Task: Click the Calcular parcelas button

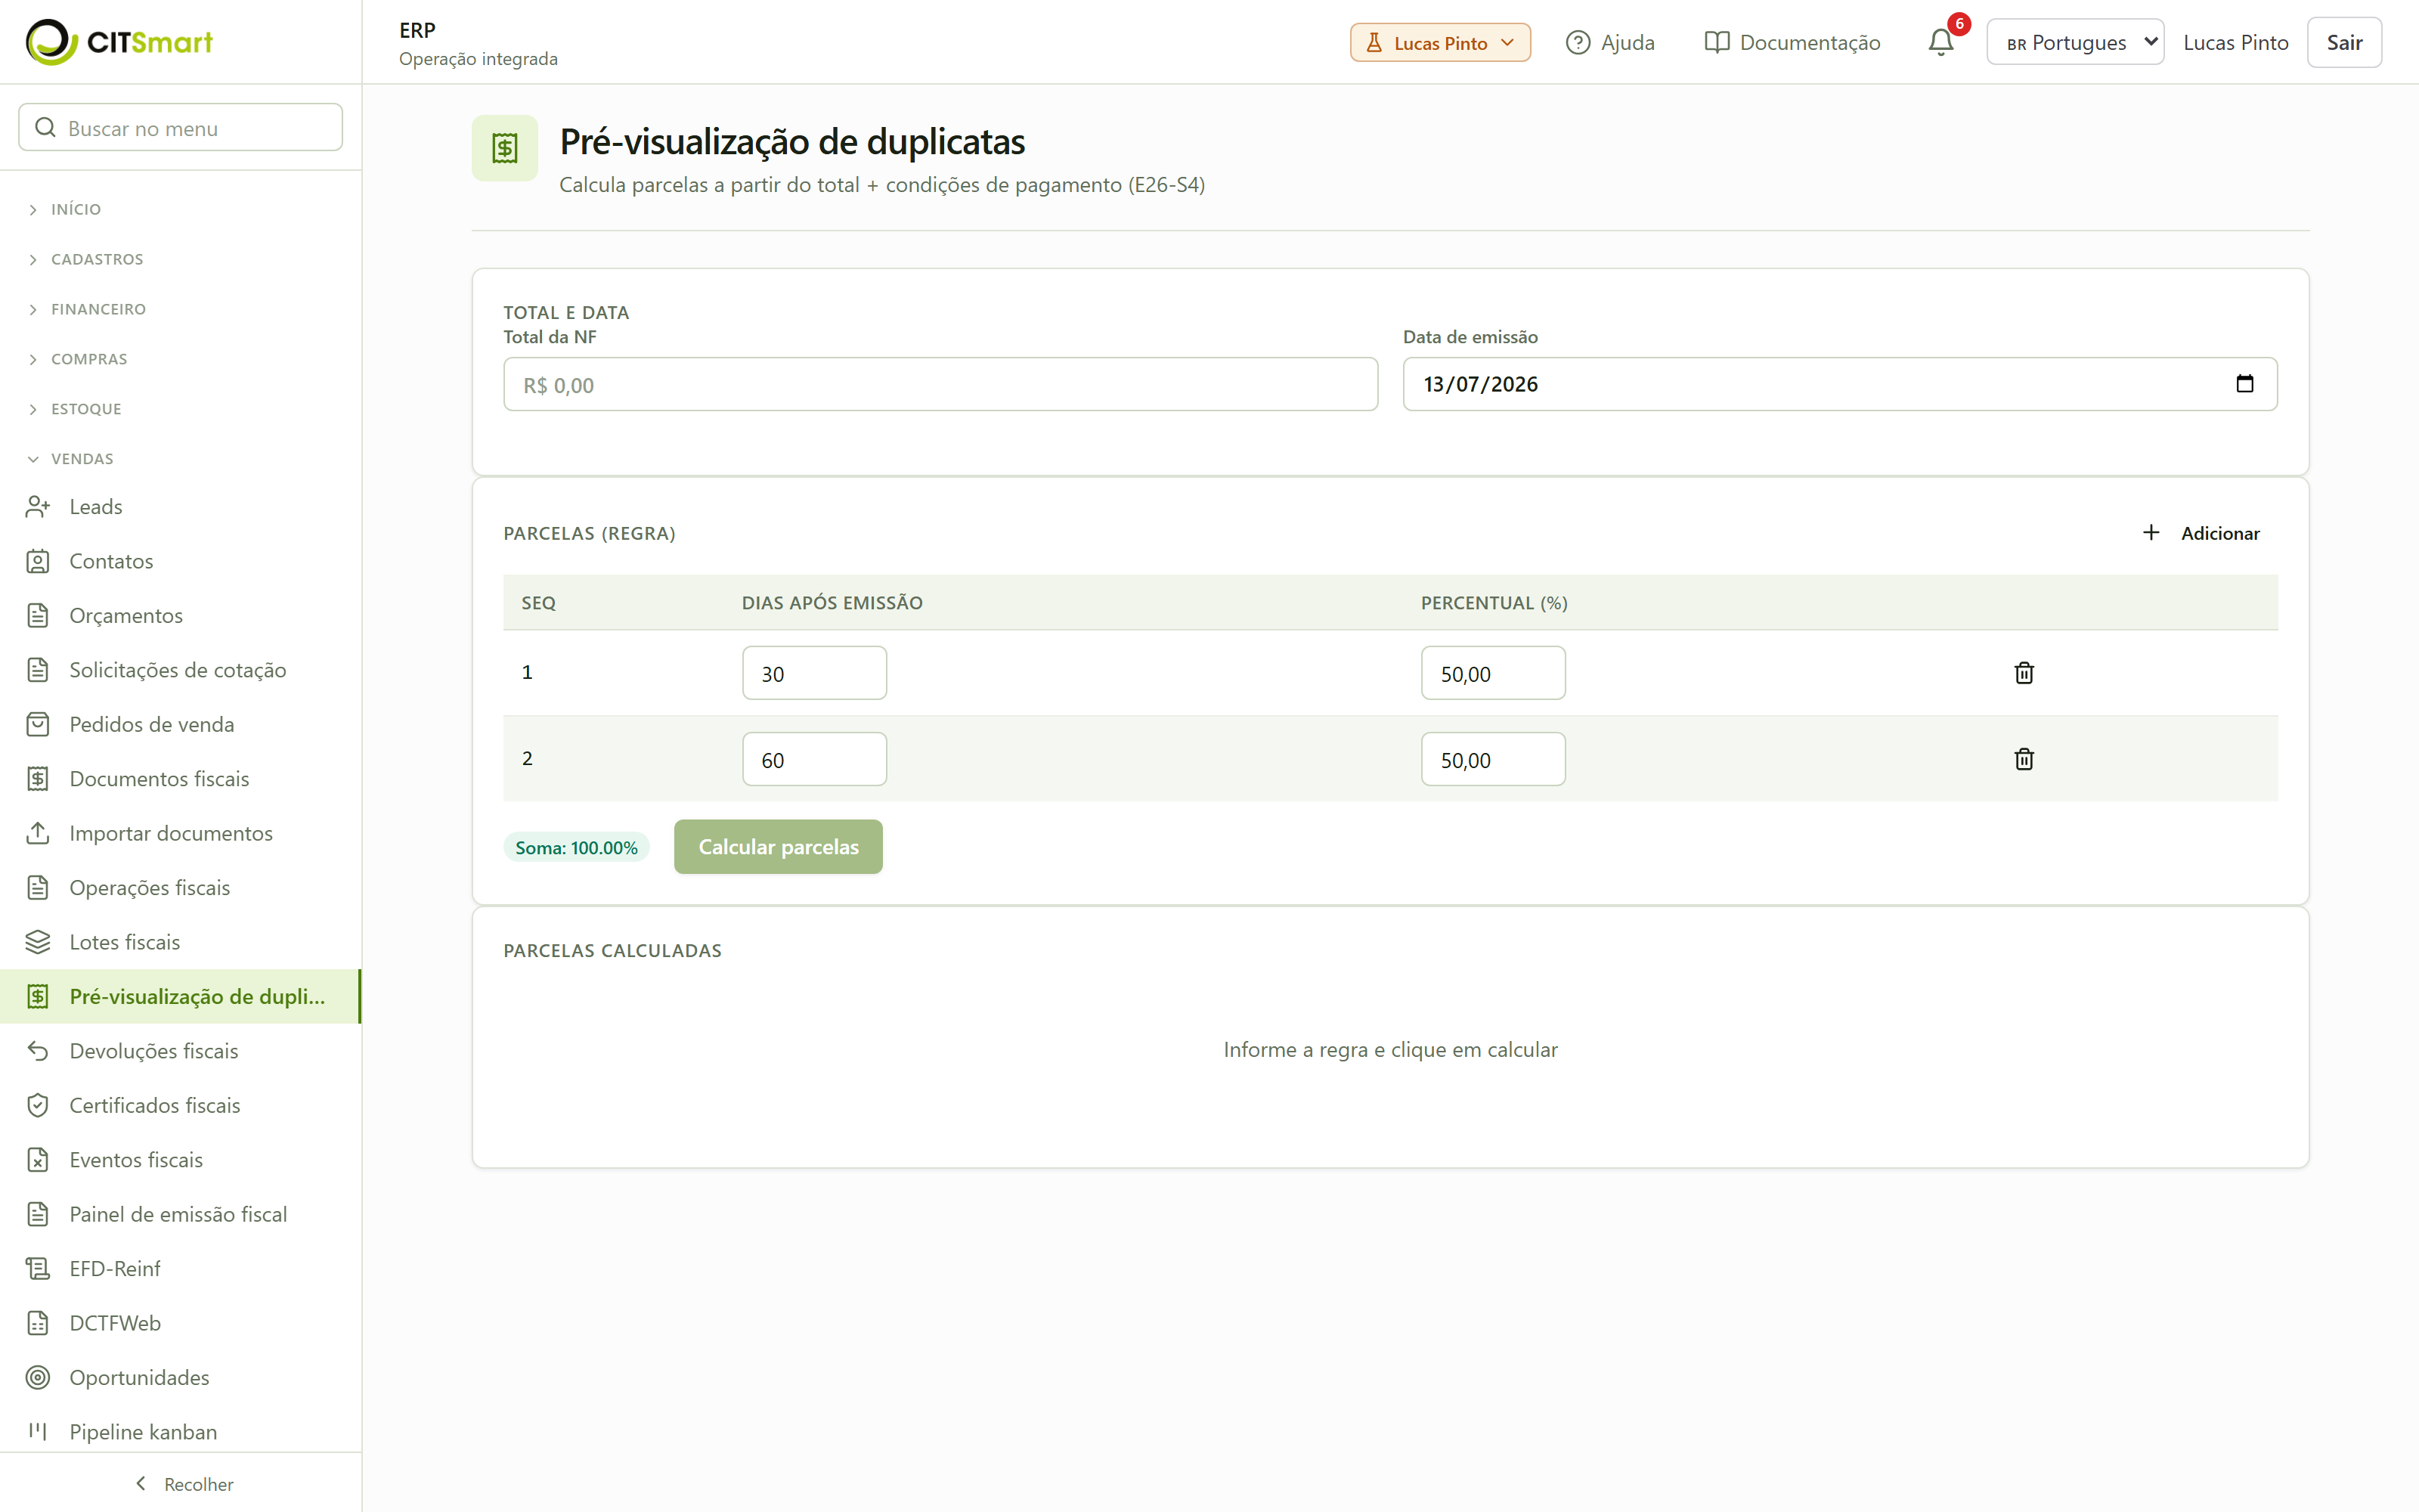Action: tap(778, 847)
